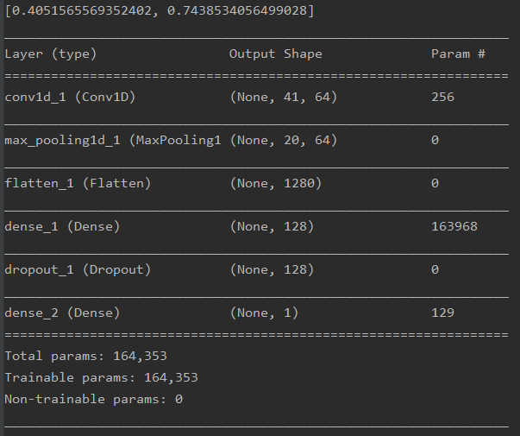Click the conv1d_1 (Conv1D) layer name

pyautogui.click(x=70, y=98)
